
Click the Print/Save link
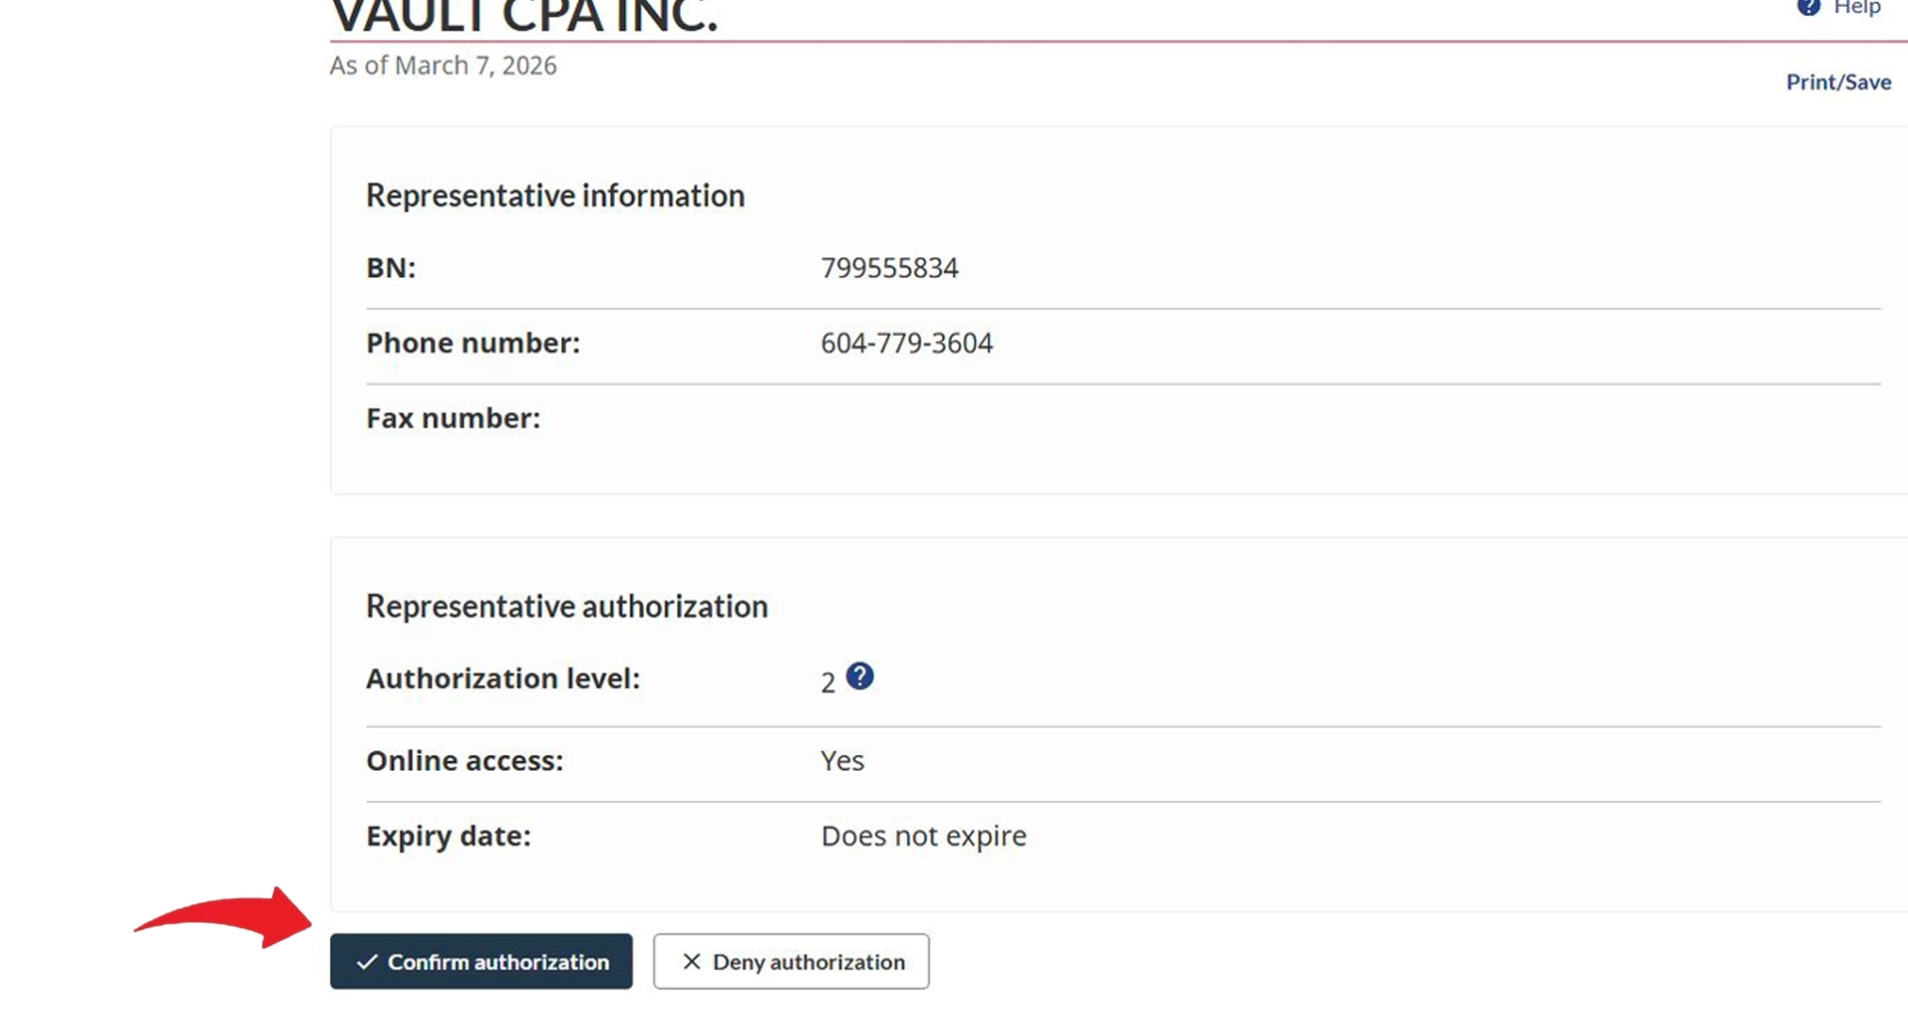pos(1837,82)
